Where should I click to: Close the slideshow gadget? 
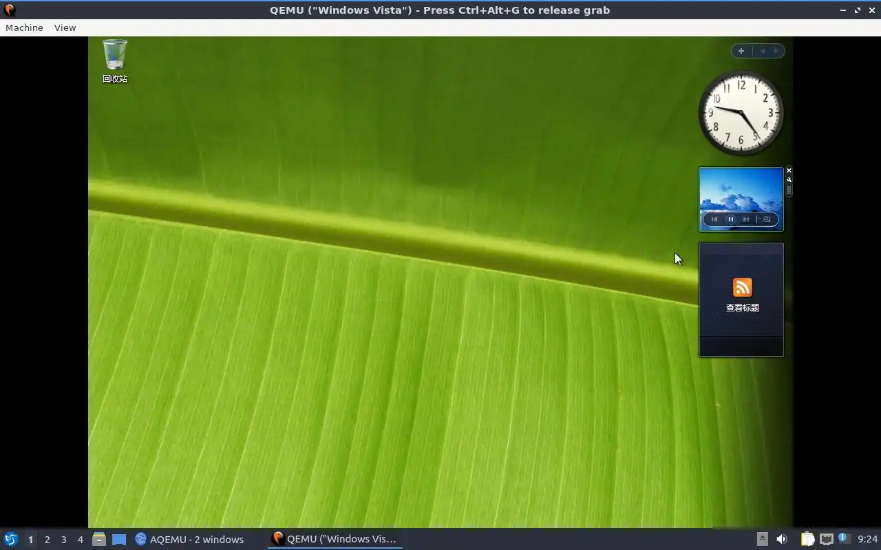pyautogui.click(x=789, y=170)
